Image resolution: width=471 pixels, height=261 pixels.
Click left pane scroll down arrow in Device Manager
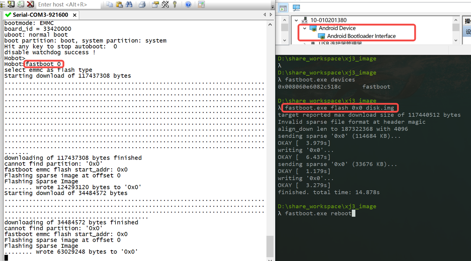[285, 40]
